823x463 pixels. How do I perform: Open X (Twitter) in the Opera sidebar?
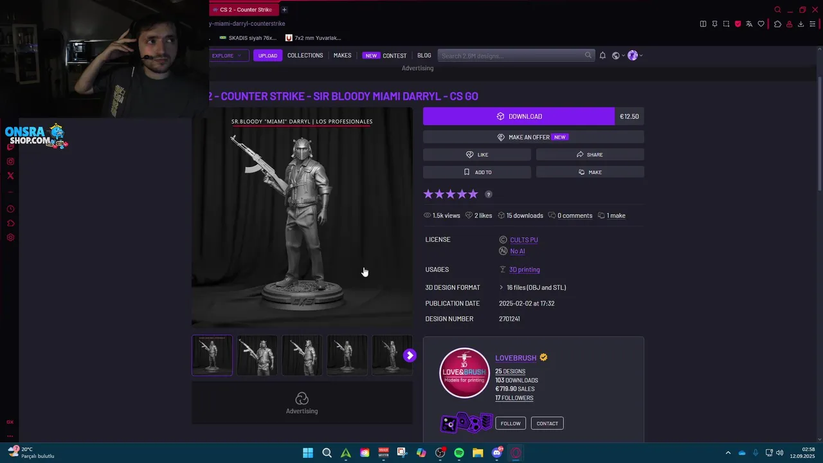coord(10,176)
